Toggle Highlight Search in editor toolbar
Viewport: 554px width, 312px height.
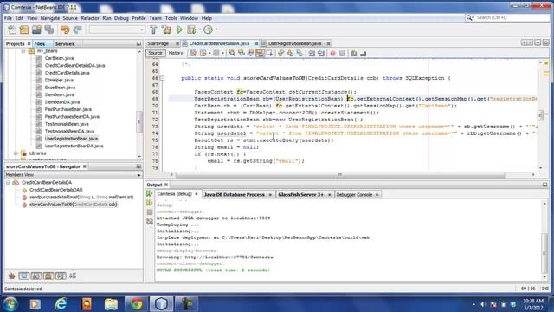point(260,54)
